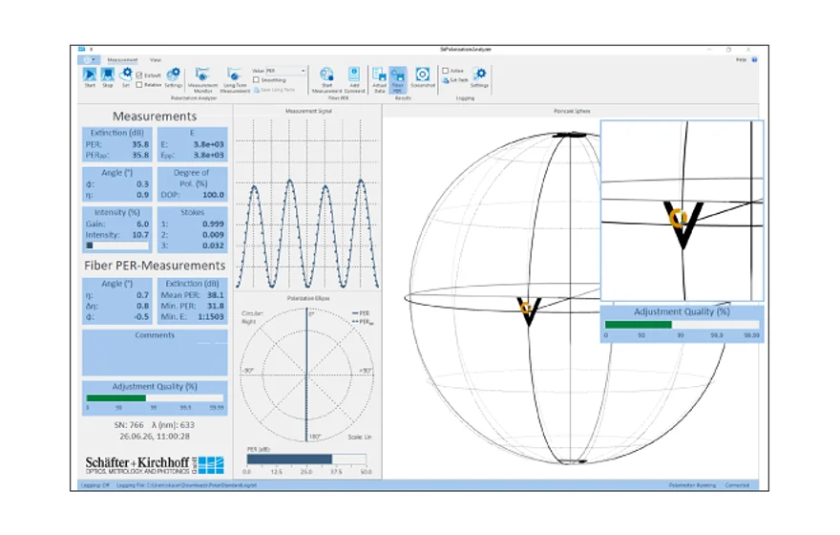Click the Poincaré Sphere panel title
The height and width of the screenshot is (535, 840).
pos(572,112)
